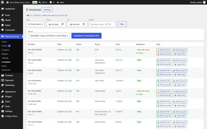Click the Search number, buyer, VAT ID field
Viewport: 207px width, 129px height.
[x=102, y=24]
